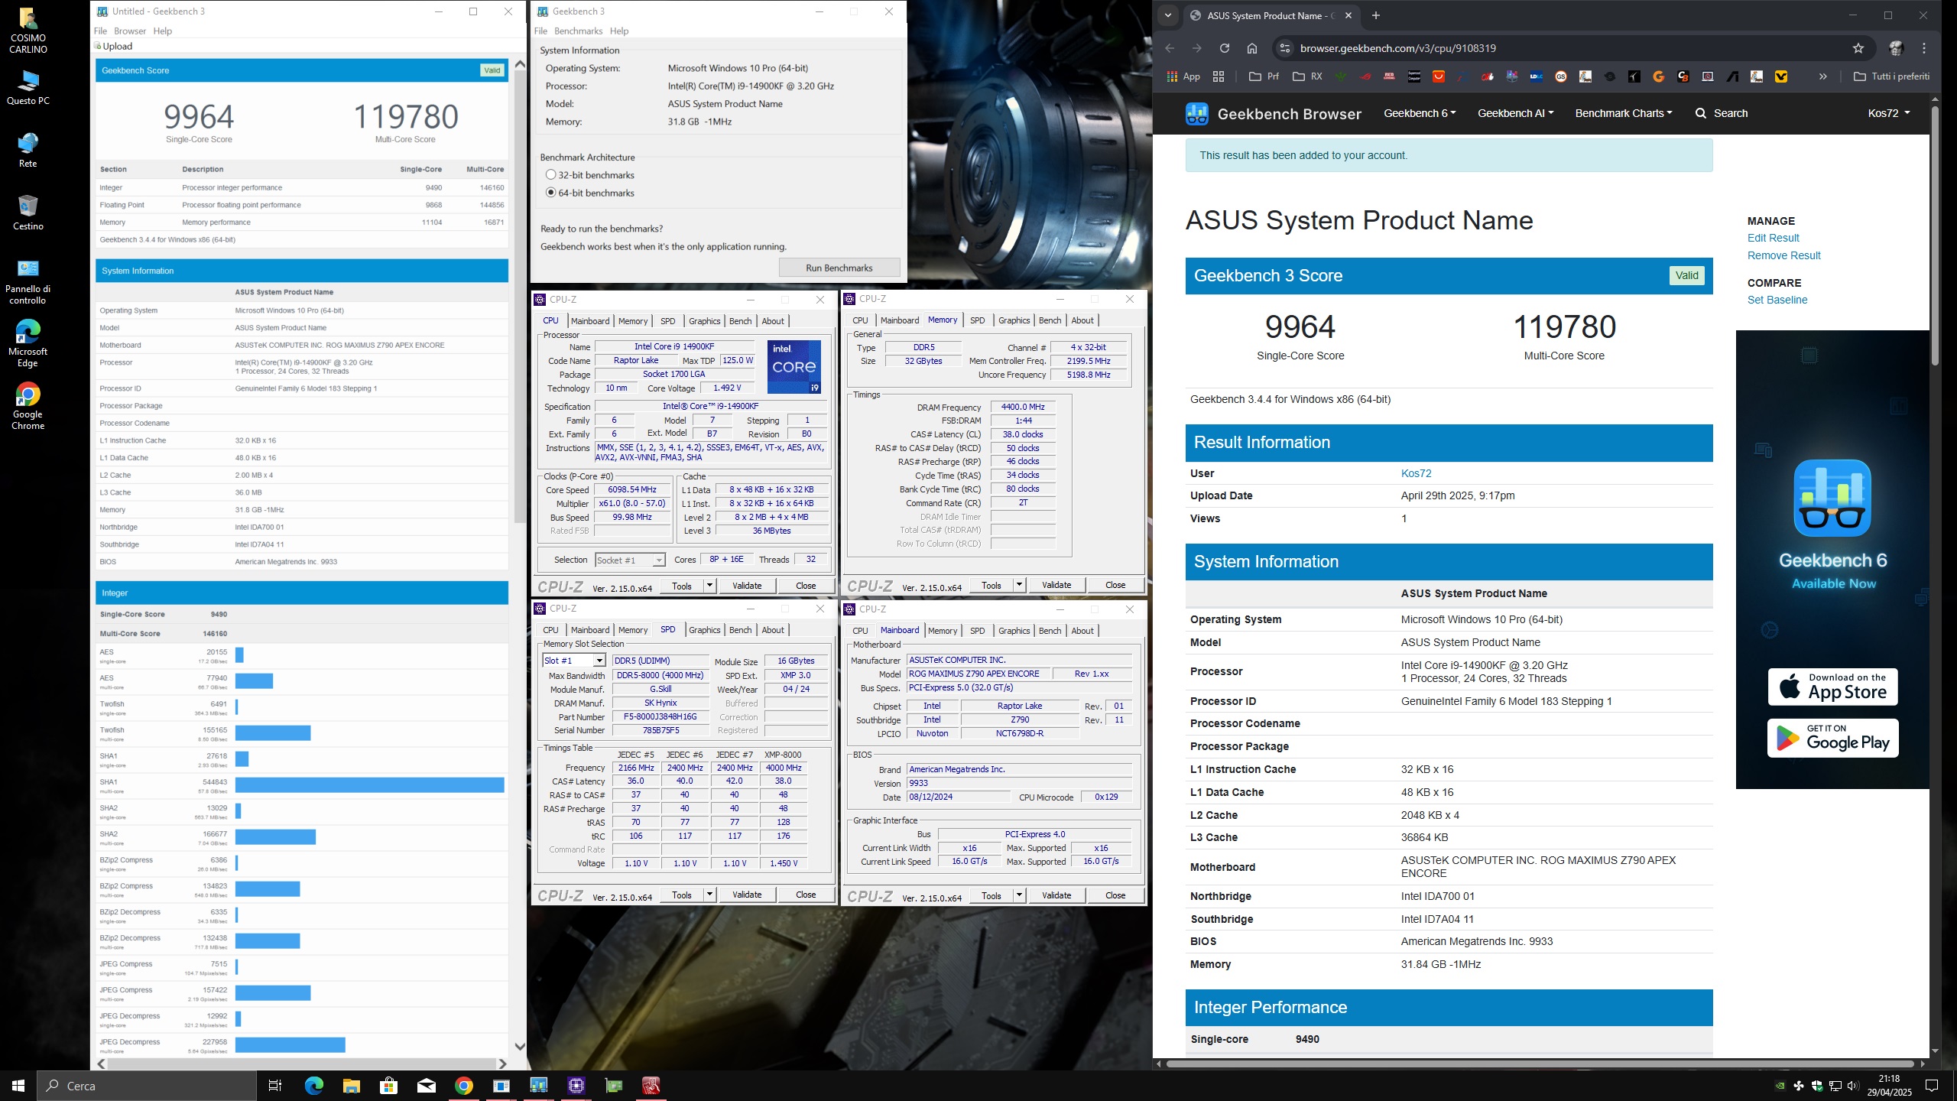Open the Questo PC desktop icon
This screenshot has width=1957, height=1101.
pyautogui.click(x=28, y=86)
